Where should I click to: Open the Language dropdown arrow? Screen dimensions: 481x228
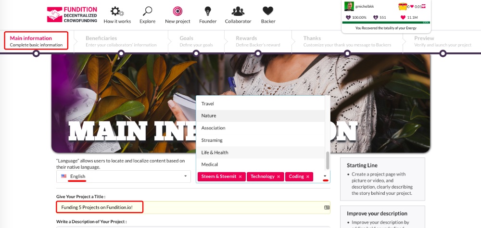click(185, 176)
